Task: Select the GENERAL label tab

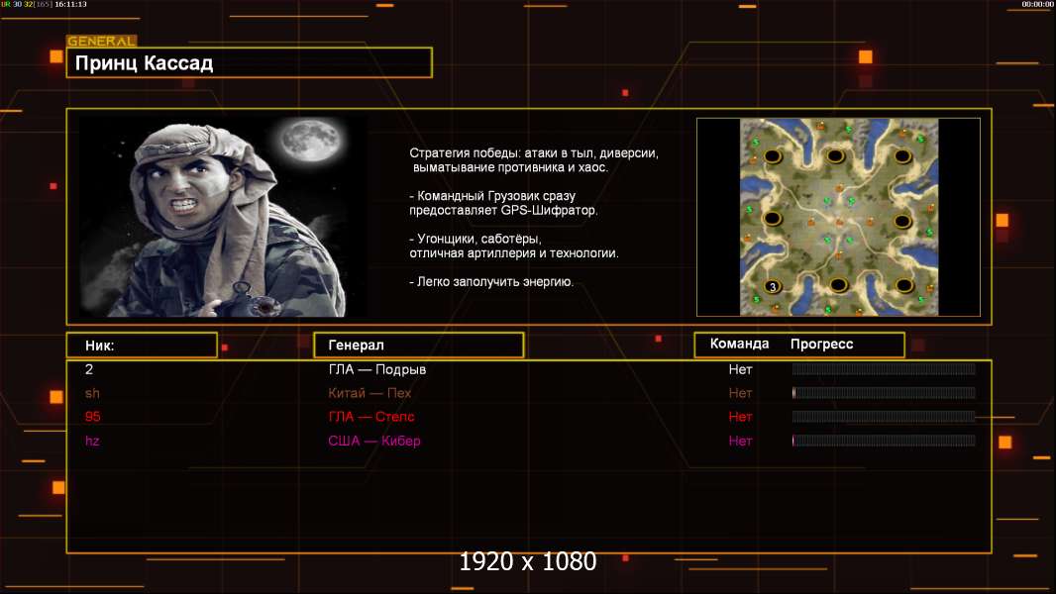Action: [102, 41]
